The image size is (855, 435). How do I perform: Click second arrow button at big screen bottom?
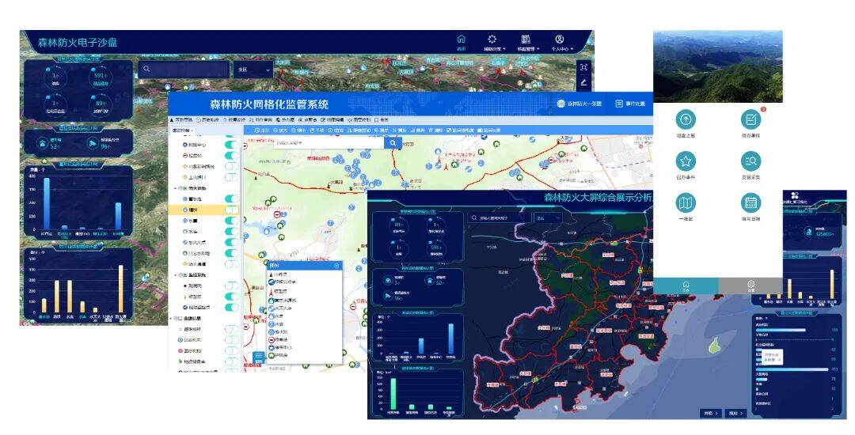(735, 413)
